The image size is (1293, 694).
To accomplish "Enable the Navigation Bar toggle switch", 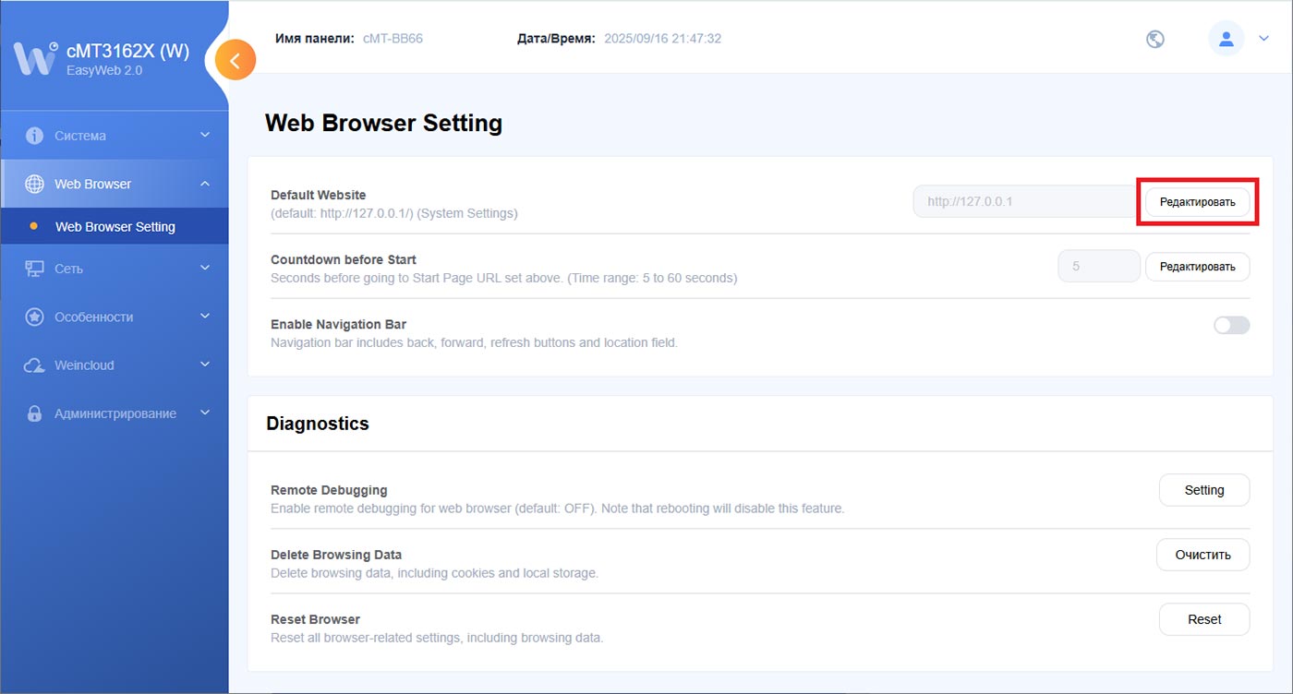I will tap(1231, 325).
